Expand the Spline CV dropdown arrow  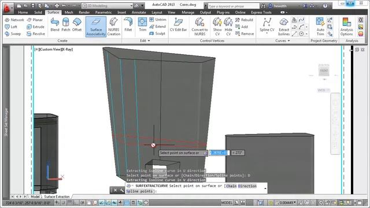[267, 34]
